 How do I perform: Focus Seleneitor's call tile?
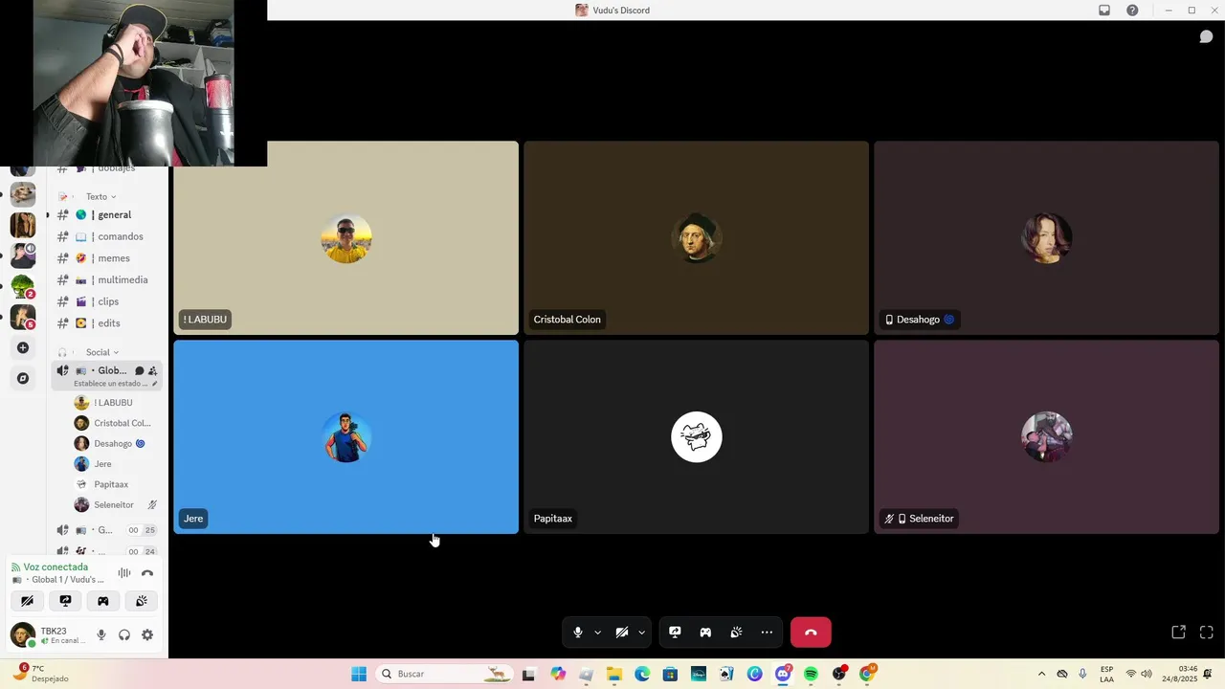point(1046,437)
